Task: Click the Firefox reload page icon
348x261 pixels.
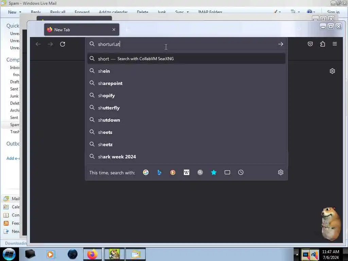Action: pos(63,44)
